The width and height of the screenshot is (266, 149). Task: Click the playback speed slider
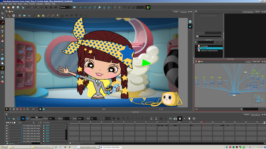coord(36,117)
